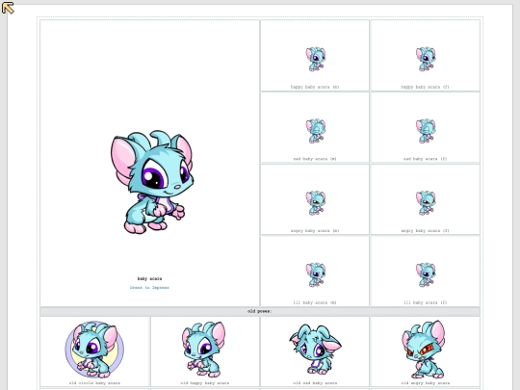The image size is (520, 390).
Task: Click the 'angry baby acara (m)' caption text
Action: point(315,231)
